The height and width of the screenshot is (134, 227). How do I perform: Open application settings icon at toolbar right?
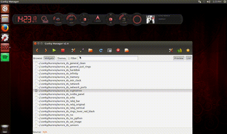pos(171,50)
